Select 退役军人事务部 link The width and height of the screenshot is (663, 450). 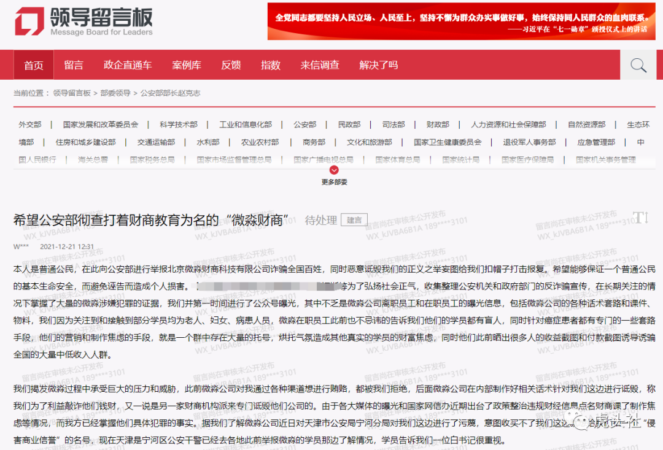(x=529, y=142)
